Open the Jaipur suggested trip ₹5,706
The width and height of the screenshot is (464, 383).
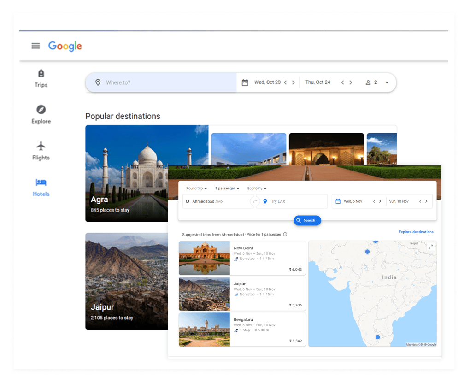[x=242, y=294]
